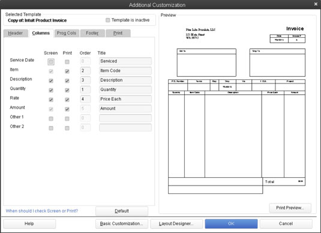Image resolution: width=321 pixels, height=233 pixels.
Task: Open the Print tab
Action: click(118, 33)
